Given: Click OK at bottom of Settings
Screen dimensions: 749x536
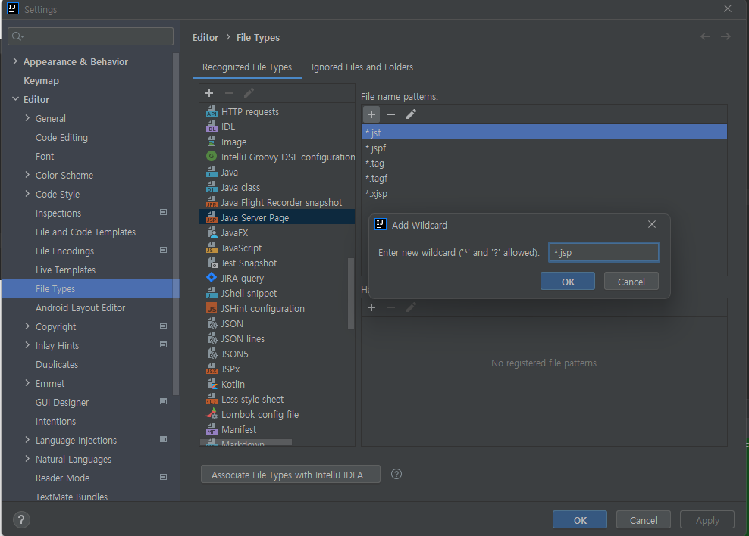Looking at the screenshot, I should tap(579, 520).
